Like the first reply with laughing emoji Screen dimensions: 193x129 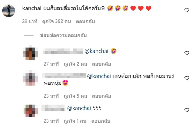pos(187,53)
